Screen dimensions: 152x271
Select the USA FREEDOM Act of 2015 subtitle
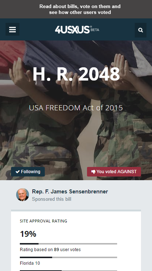click(x=76, y=108)
